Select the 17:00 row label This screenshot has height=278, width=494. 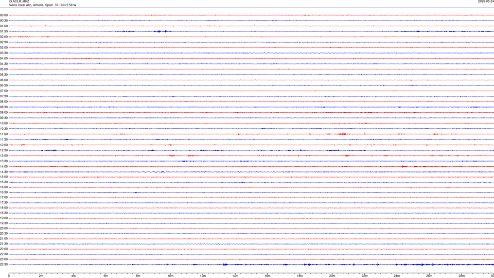(x=4, y=198)
